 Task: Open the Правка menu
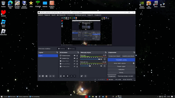point(47,15)
